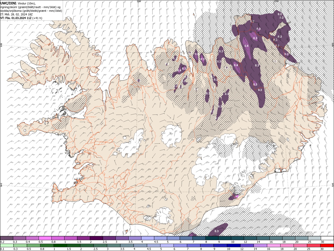Click the deep blue swatch between 10 and 12, lower legend row
334x251 pixels.
(234, 246)
